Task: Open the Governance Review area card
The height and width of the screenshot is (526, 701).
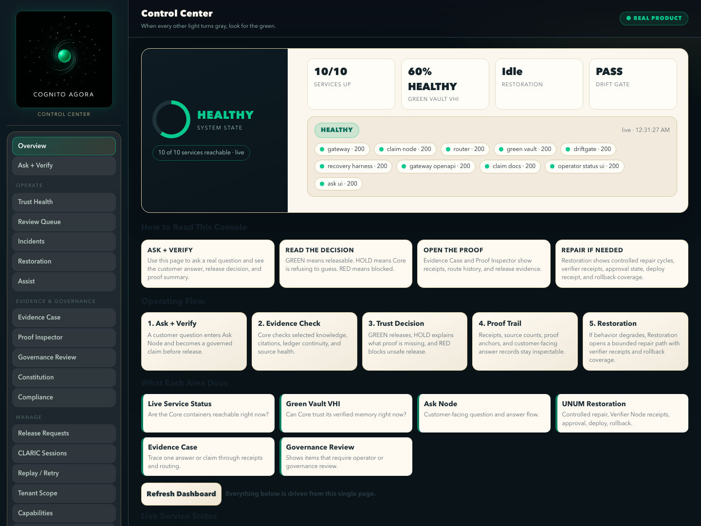Action: click(346, 456)
